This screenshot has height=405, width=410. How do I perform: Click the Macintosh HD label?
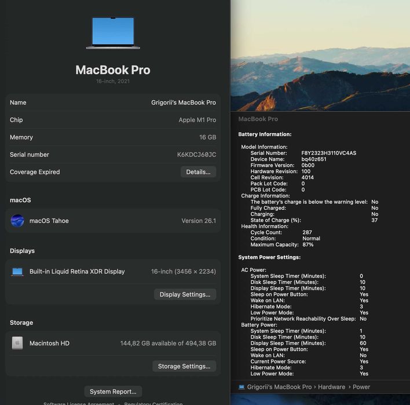(x=49, y=343)
